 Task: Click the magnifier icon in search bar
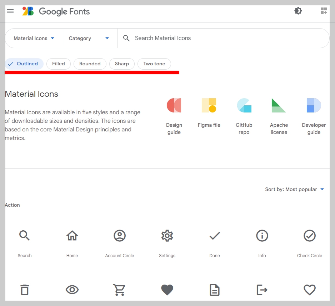[126, 38]
